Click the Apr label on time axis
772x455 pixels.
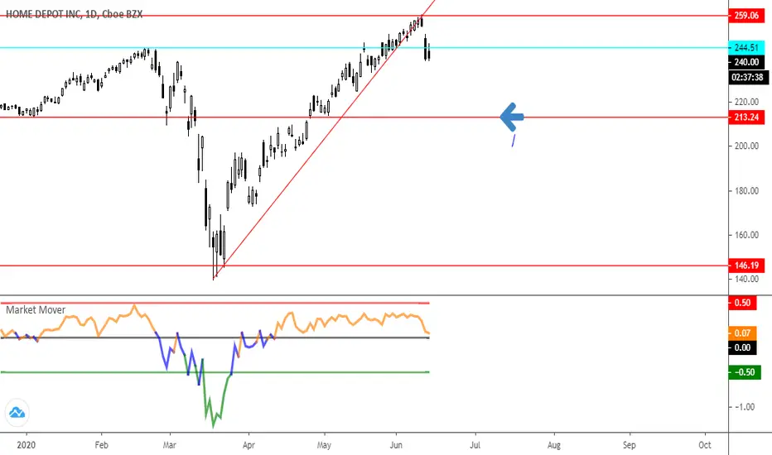(x=248, y=445)
